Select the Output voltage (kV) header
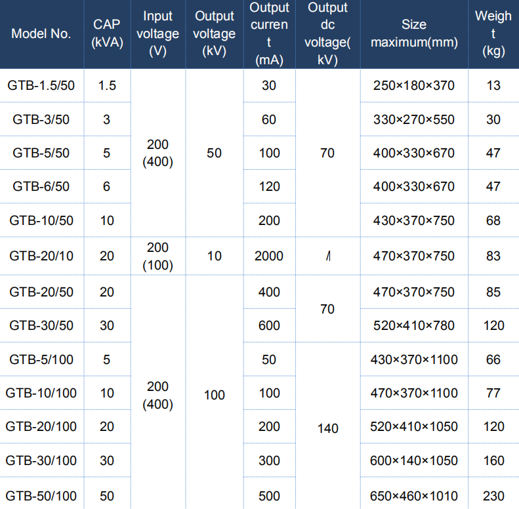Viewport: 519px width, 509px height. [215, 33]
